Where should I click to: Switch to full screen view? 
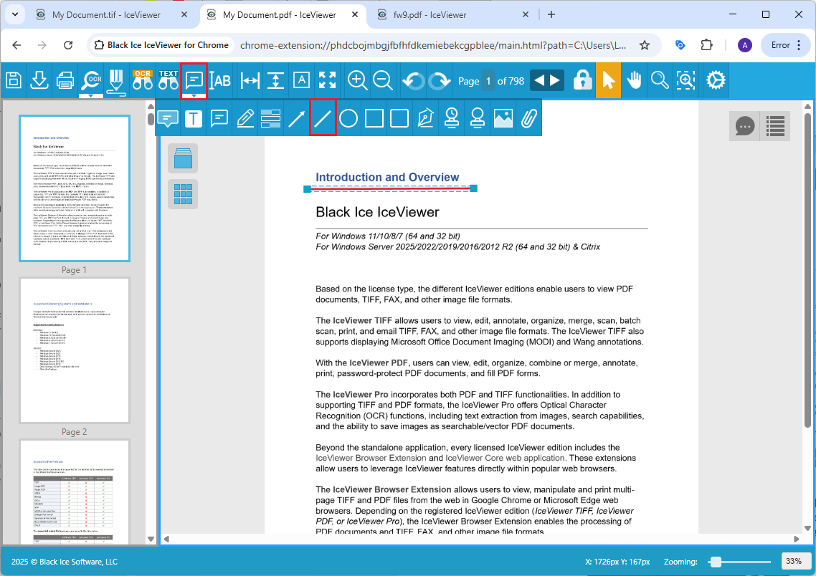coord(328,80)
